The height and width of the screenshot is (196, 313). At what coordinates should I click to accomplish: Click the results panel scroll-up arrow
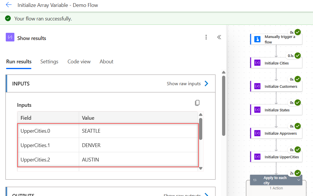pos(224,72)
